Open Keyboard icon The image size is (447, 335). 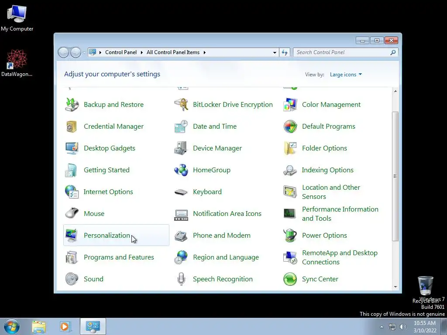click(x=181, y=192)
